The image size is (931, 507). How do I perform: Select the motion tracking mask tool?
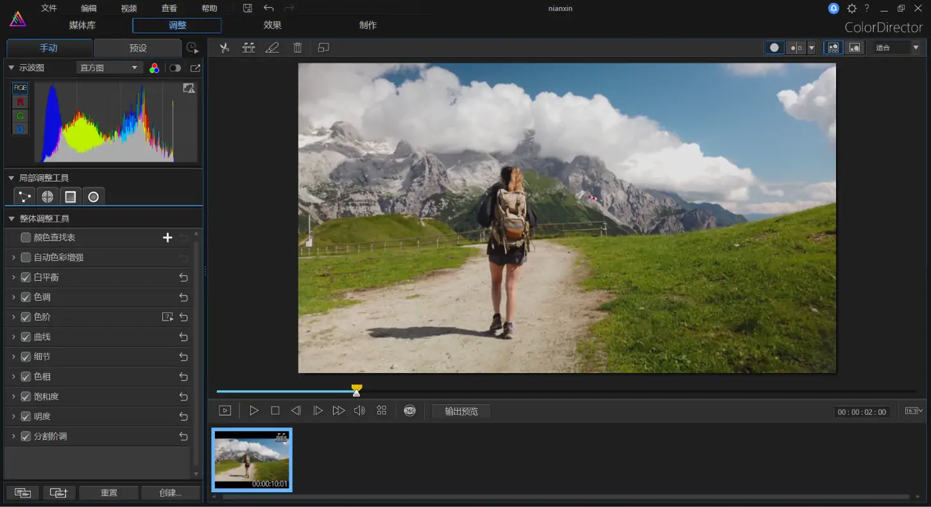pos(24,196)
